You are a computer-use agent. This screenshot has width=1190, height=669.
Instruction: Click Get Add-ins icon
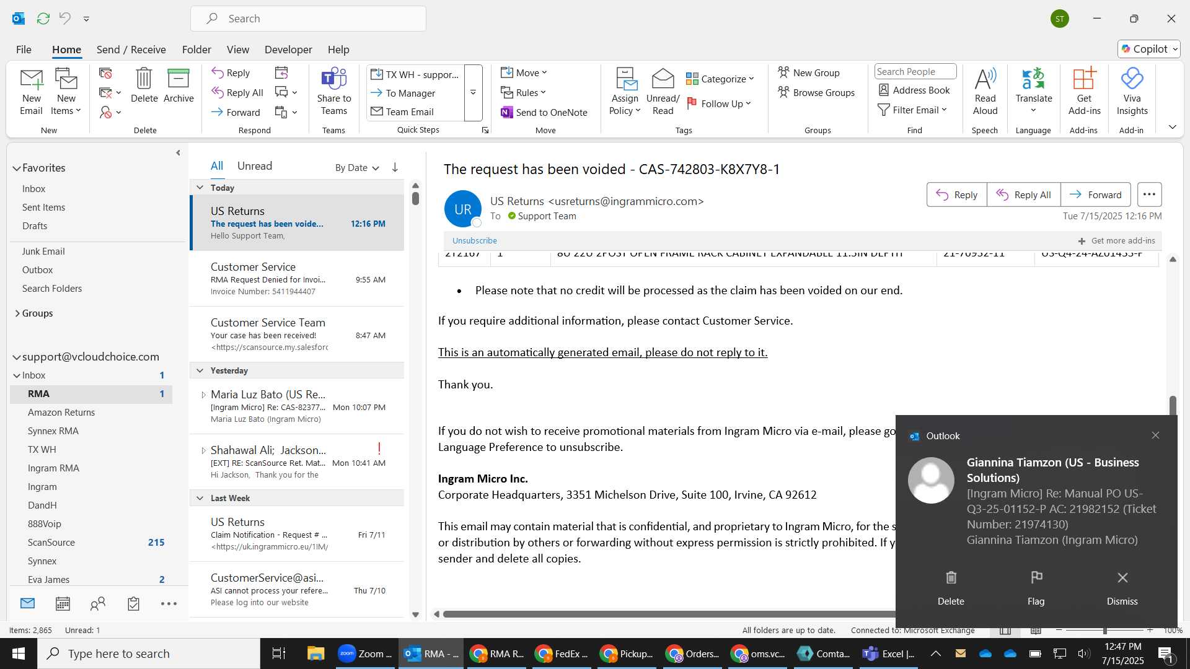pyautogui.click(x=1084, y=92)
